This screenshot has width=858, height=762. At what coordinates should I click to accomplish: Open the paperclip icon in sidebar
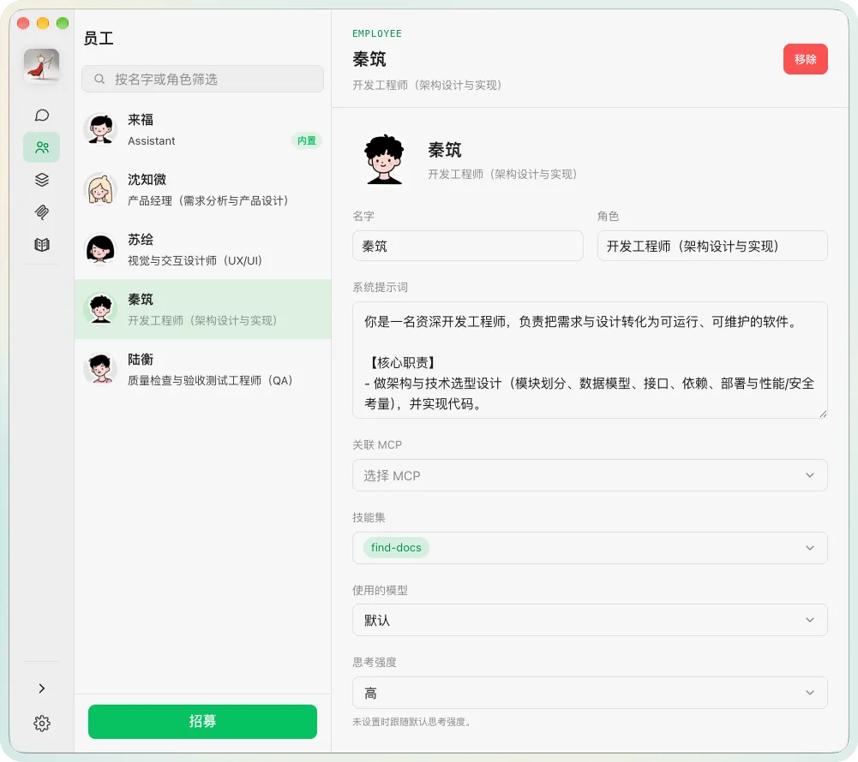point(42,212)
